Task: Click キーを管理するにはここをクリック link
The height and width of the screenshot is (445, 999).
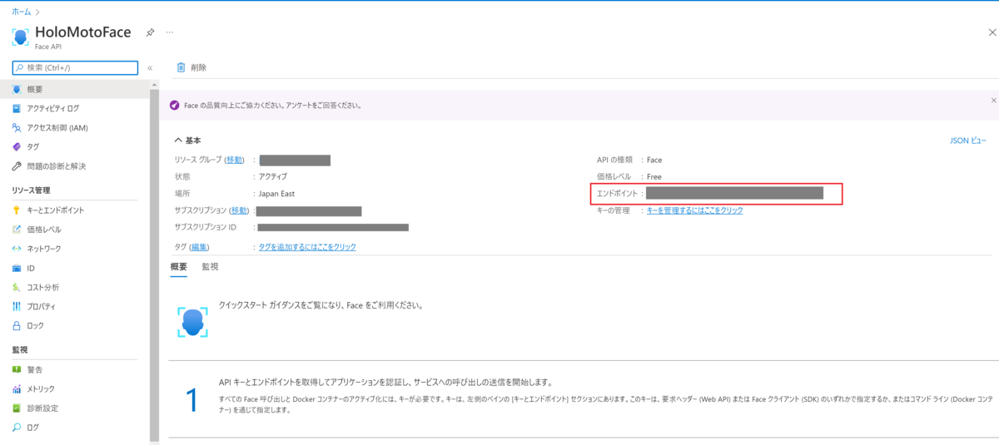Action: 695,210
